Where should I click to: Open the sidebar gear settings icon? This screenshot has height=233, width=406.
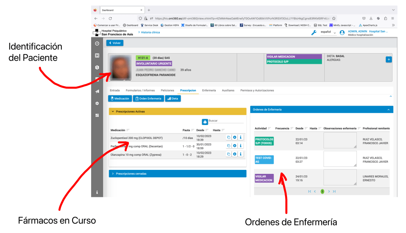point(97,104)
